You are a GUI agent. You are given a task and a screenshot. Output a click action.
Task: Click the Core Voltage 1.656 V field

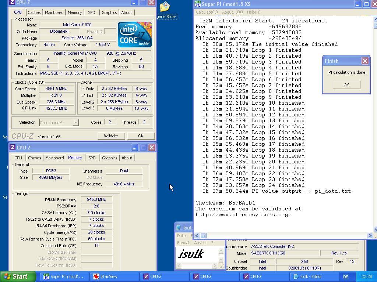[x=103, y=44]
